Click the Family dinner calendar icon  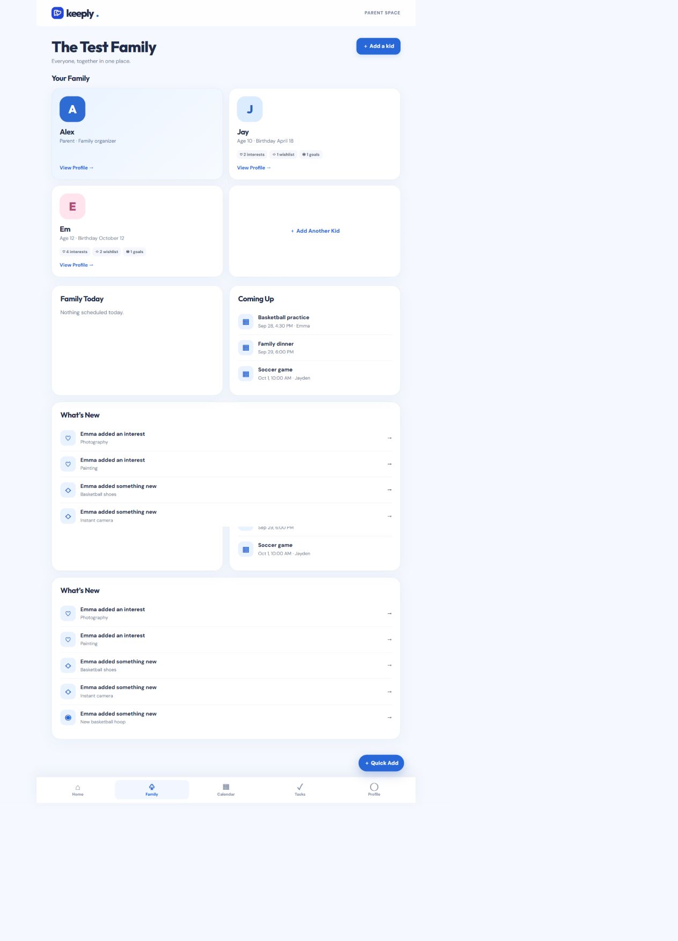coord(246,347)
